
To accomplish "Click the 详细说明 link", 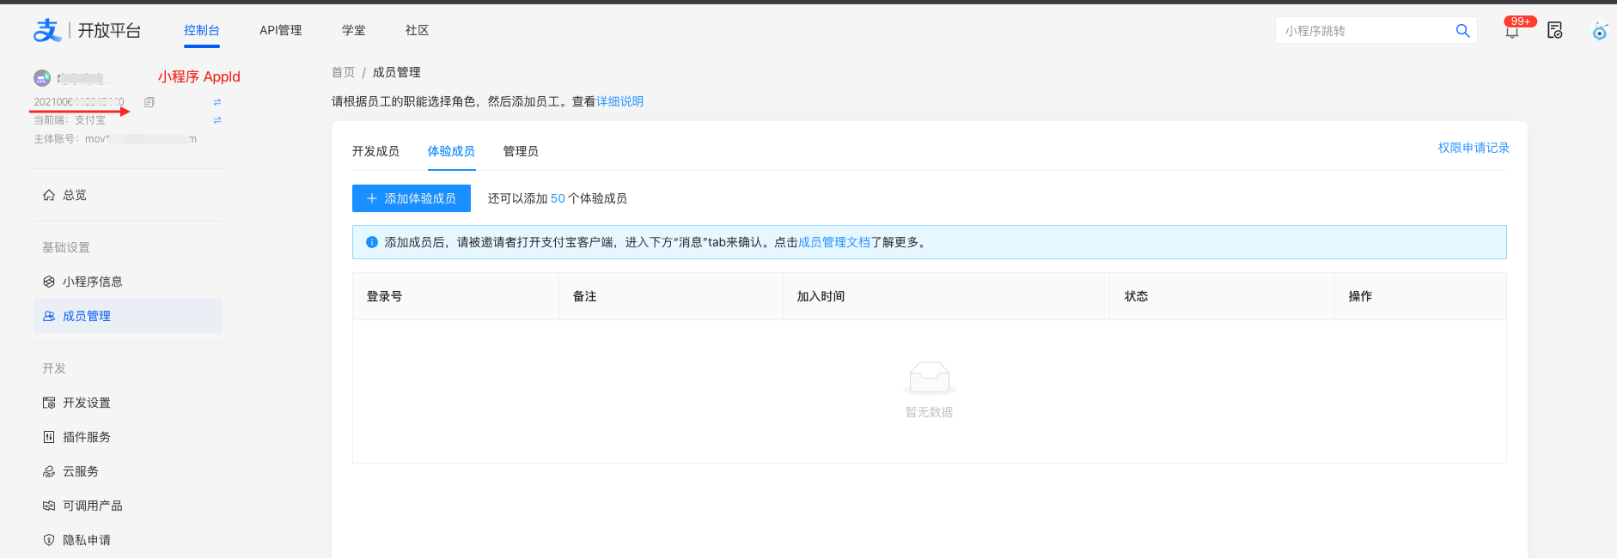I will (619, 101).
